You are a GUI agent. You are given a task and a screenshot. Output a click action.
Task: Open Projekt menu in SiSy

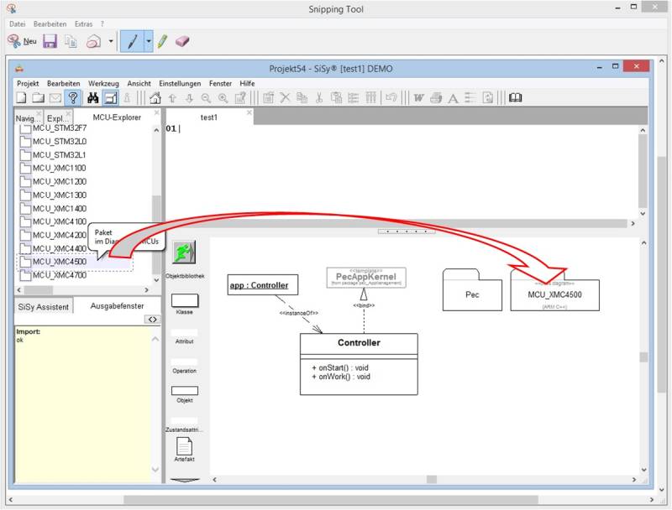(28, 83)
